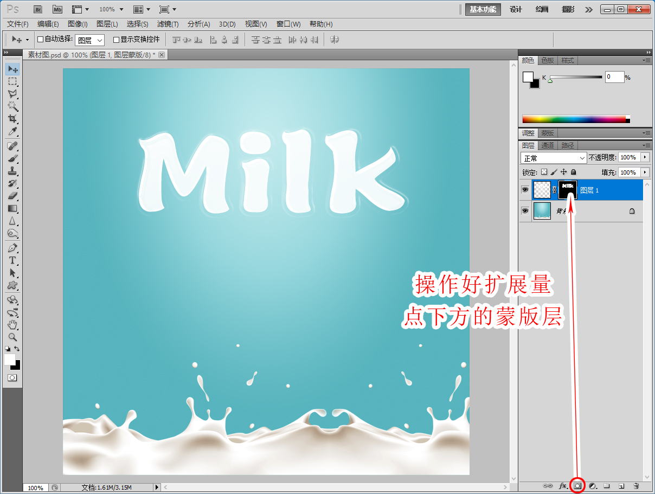Tick the 显示变换控件 checkbox
Image resolution: width=655 pixels, height=494 pixels.
tap(116, 40)
